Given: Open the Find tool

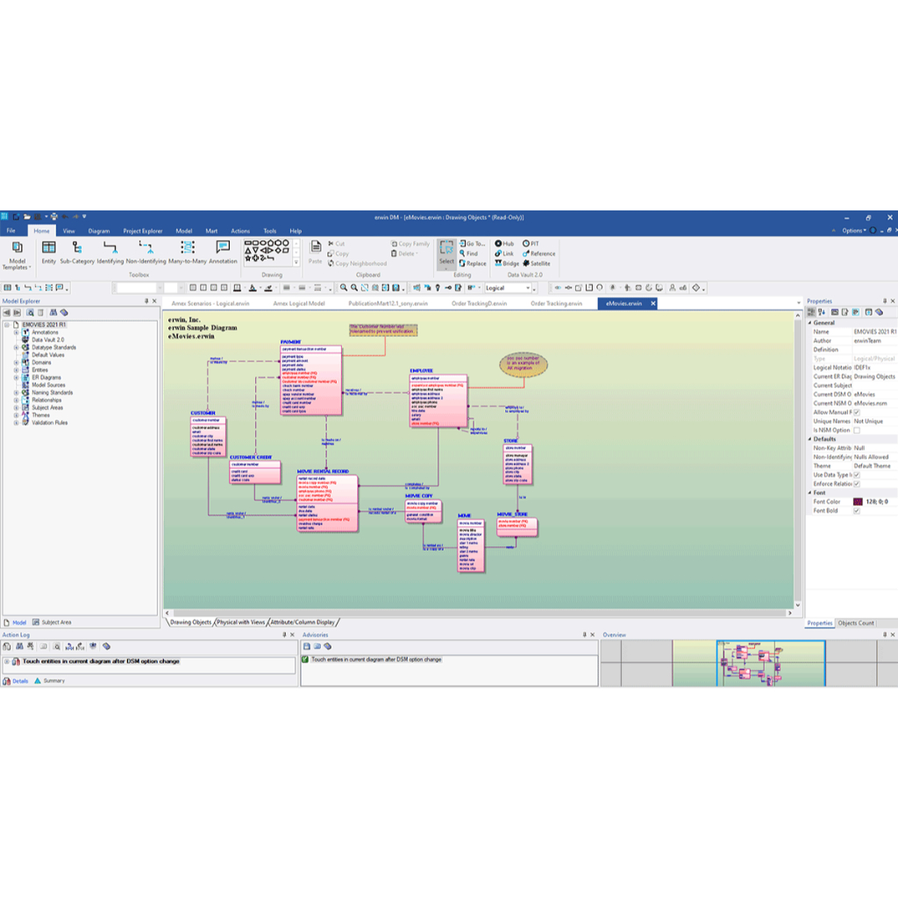Looking at the screenshot, I should (x=468, y=253).
